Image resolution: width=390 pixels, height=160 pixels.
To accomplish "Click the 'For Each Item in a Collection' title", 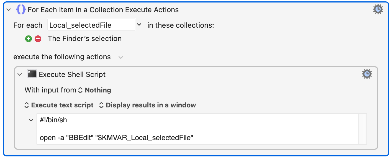I will pyautogui.click(x=103, y=10).
